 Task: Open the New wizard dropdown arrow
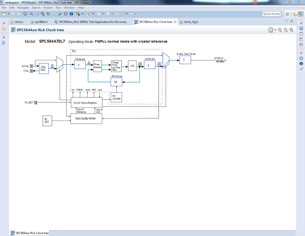8,14
